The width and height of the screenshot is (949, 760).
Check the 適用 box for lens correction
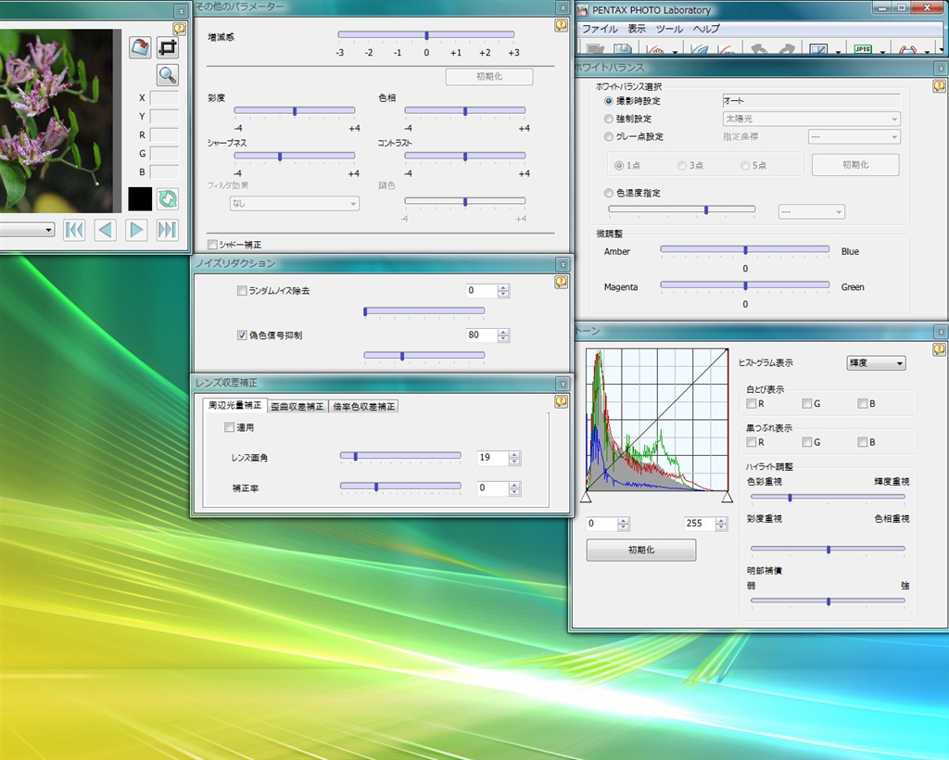(230, 428)
